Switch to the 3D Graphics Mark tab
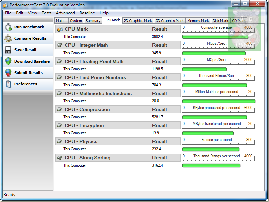Image resolution: width=269 pixels, height=202 pixels. click(x=170, y=21)
